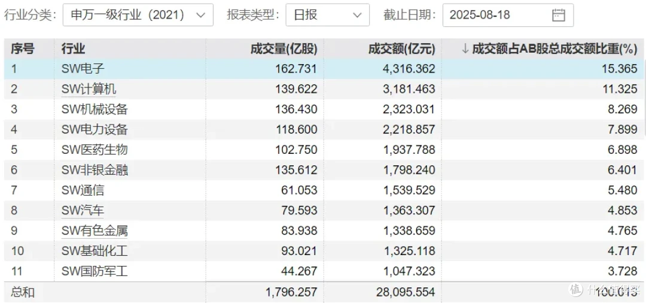Open the SW非银金融 industry link
Image resolution: width=646 pixels, height=303 pixels.
95,170
